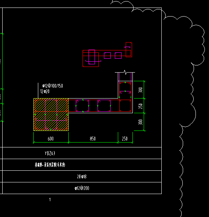Click the 600 horizontal dimension text
Image resolution: width=209 pixels, height=217 pixels.
(51, 139)
